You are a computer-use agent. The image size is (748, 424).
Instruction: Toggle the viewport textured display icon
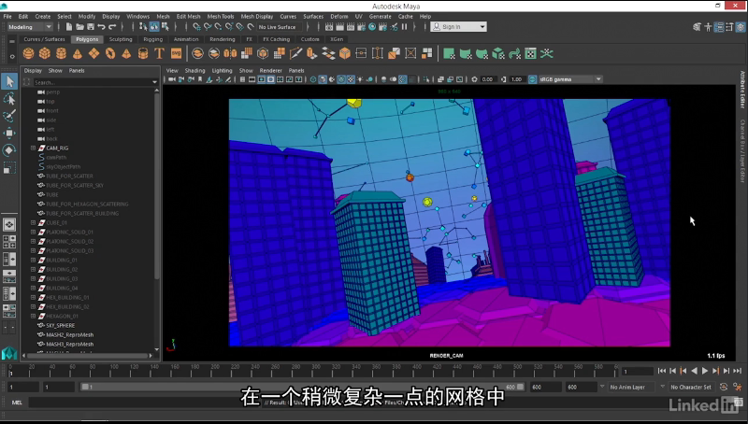pos(351,79)
